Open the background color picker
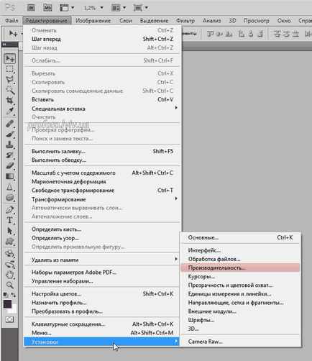Screen dimensions: 312x361 [x=14, y=309]
